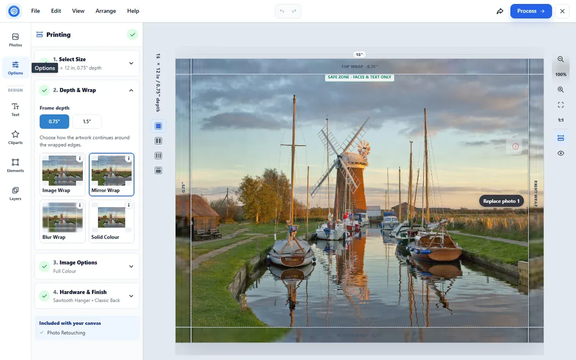Open the File menu
576x360 pixels.
(36, 11)
